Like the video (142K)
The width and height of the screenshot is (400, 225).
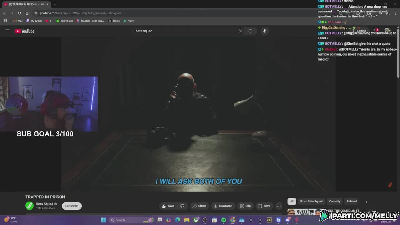click(168, 206)
